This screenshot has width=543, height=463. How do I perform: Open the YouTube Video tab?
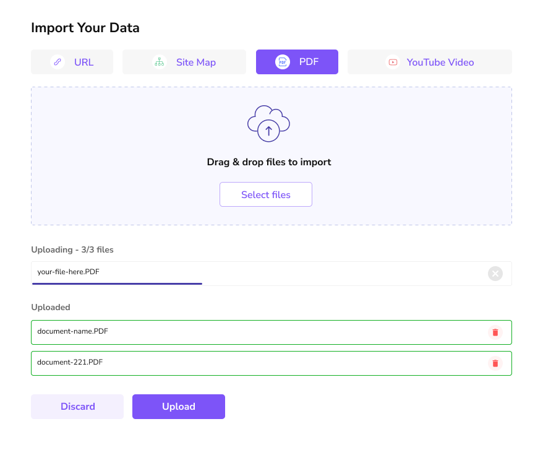click(x=430, y=62)
